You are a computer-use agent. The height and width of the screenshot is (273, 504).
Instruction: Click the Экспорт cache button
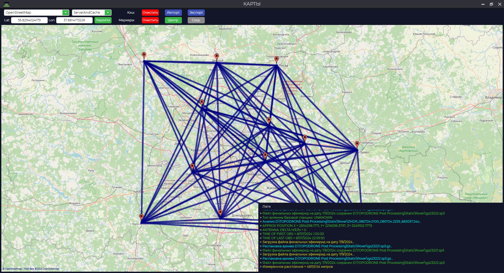point(196,13)
